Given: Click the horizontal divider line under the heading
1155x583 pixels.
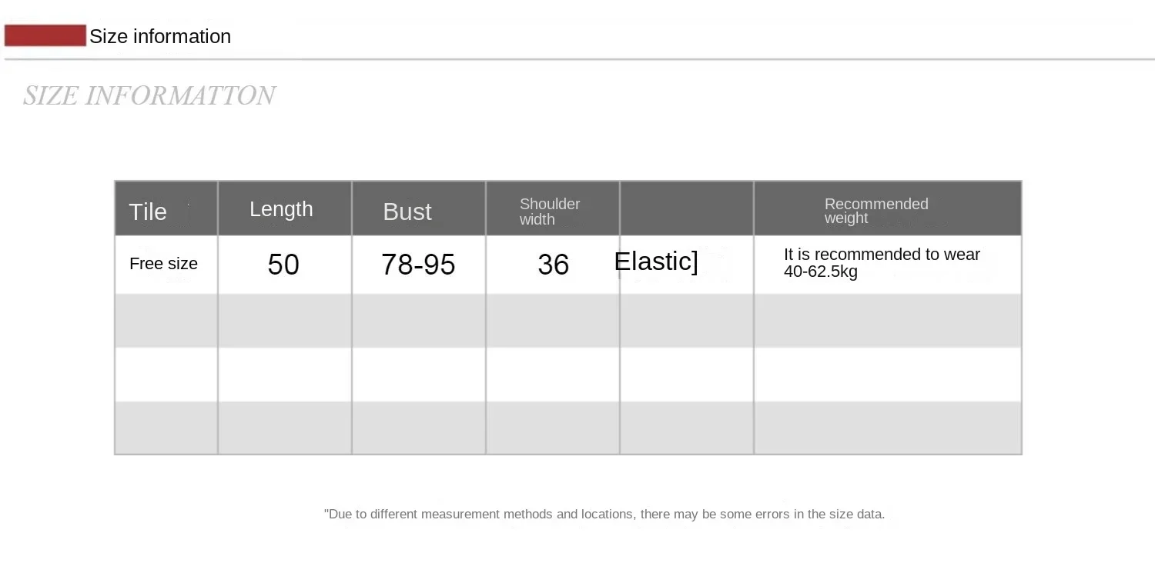Looking at the screenshot, I should pyautogui.click(x=577, y=59).
